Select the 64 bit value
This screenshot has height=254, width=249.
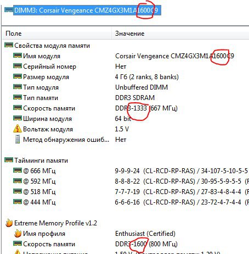pos(123,119)
